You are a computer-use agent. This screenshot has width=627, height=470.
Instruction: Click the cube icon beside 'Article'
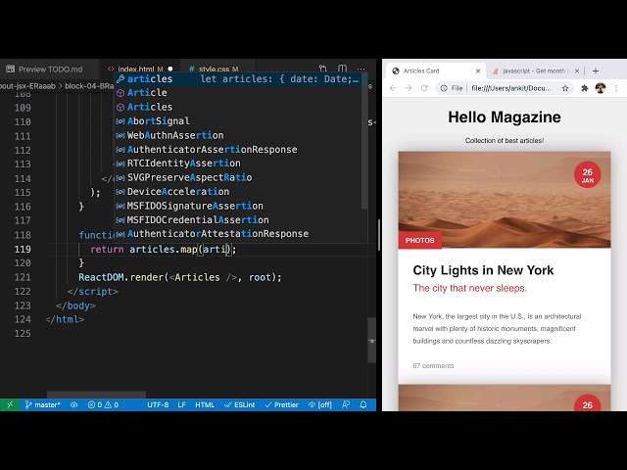coord(121,93)
